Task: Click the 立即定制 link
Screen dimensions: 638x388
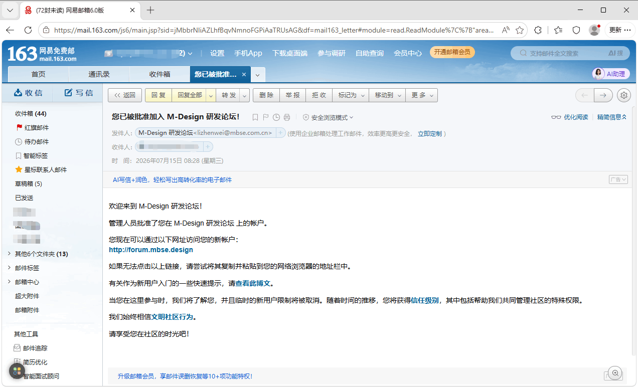Action: click(x=430, y=133)
